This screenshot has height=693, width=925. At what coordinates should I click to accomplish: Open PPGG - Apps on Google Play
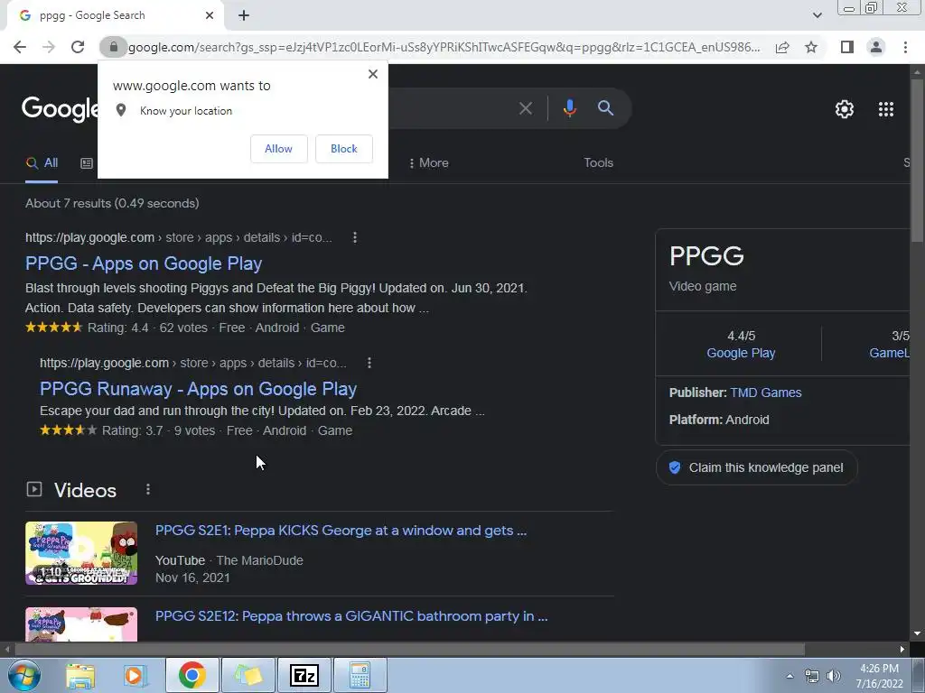click(x=144, y=263)
